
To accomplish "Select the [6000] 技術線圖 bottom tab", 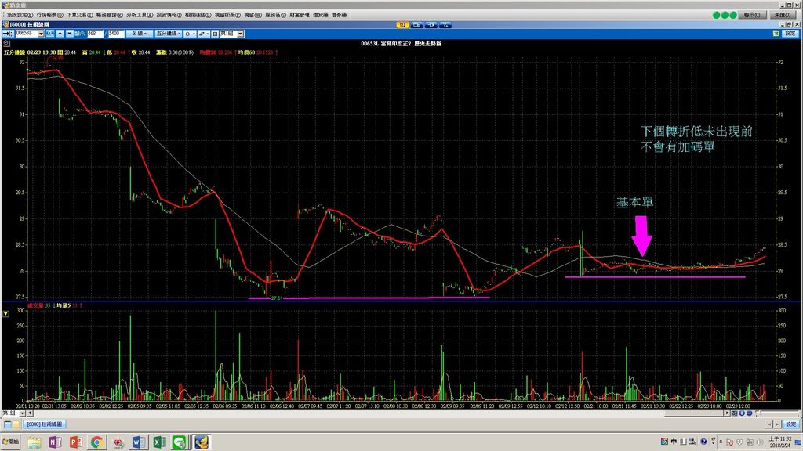I will [44, 424].
